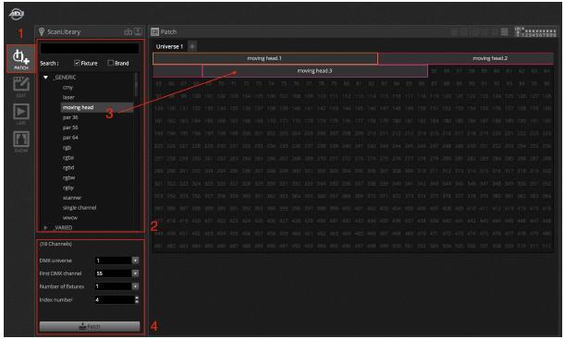Click the import icon in ScanLibrary header
This screenshot has height=339, width=565.
coord(138,31)
